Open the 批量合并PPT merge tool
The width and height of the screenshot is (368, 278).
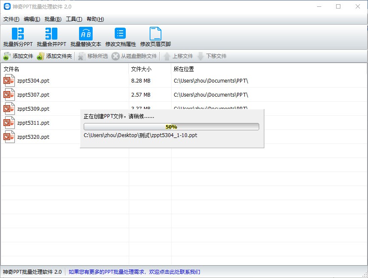(x=51, y=34)
